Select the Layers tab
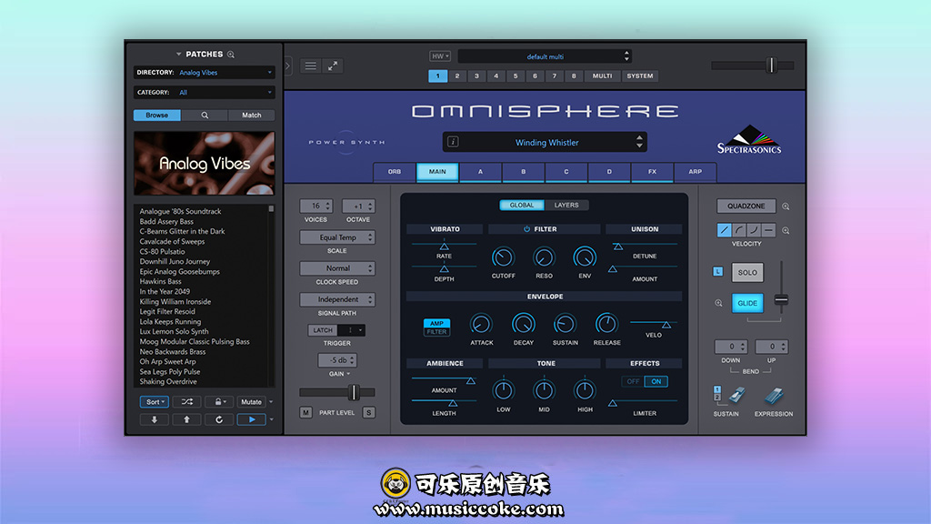The height and width of the screenshot is (524, 931). click(566, 205)
